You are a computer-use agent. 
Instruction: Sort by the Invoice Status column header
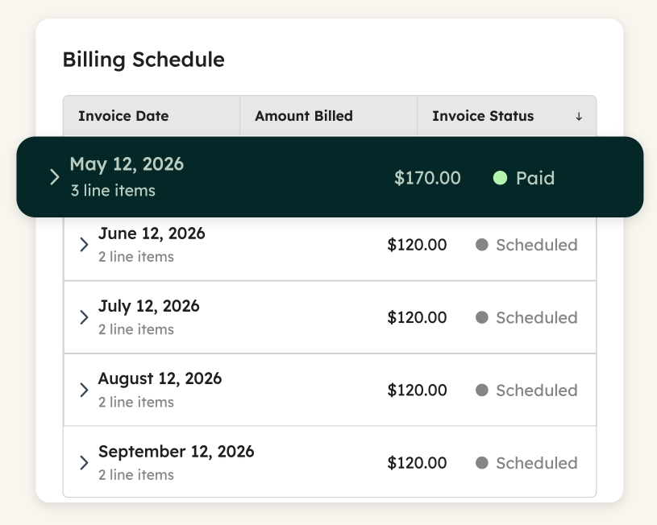pos(483,116)
